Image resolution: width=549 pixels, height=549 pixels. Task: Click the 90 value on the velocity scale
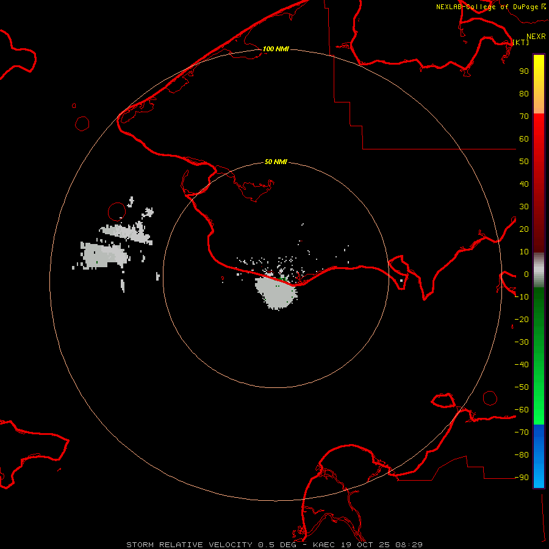point(524,71)
